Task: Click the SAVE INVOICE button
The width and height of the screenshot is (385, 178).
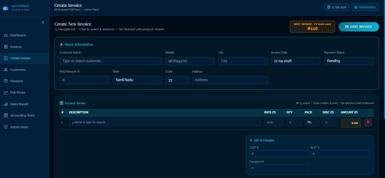Action: pos(359,27)
